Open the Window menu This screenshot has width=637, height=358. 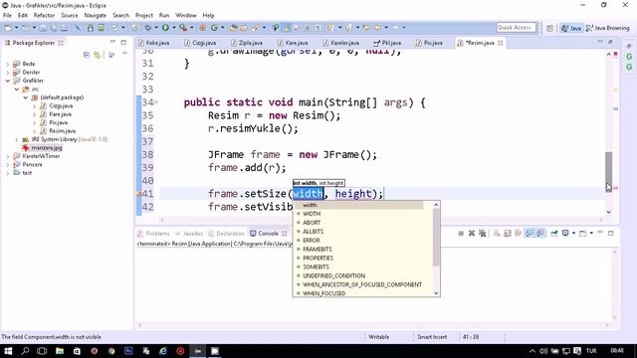[x=186, y=16]
